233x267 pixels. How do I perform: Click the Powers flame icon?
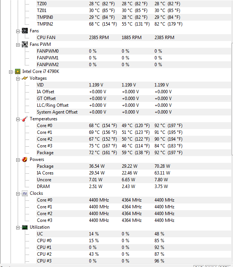click(x=25, y=159)
